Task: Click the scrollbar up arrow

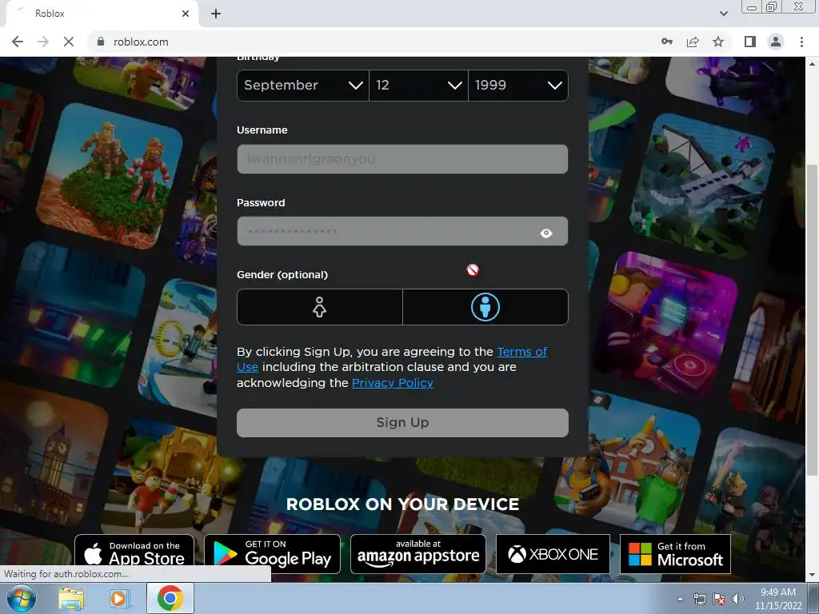Action: [x=813, y=64]
